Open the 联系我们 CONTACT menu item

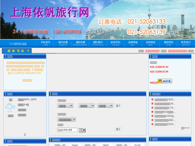coord(186,43)
